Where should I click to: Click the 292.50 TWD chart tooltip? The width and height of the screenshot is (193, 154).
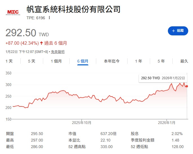click(x=163, y=78)
